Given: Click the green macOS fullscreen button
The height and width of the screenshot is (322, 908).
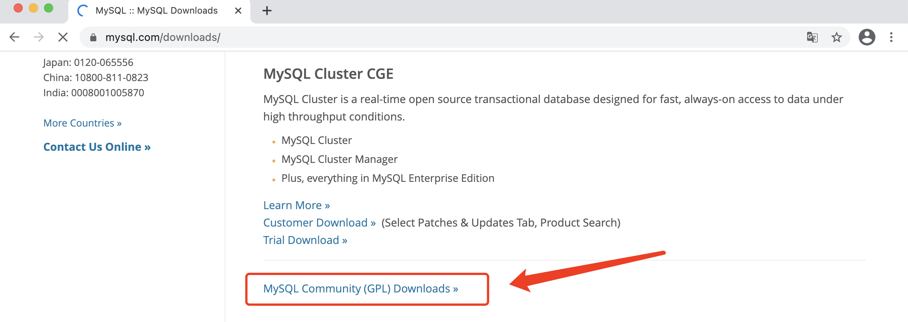Looking at the screenshot, I should click(49, 8).
